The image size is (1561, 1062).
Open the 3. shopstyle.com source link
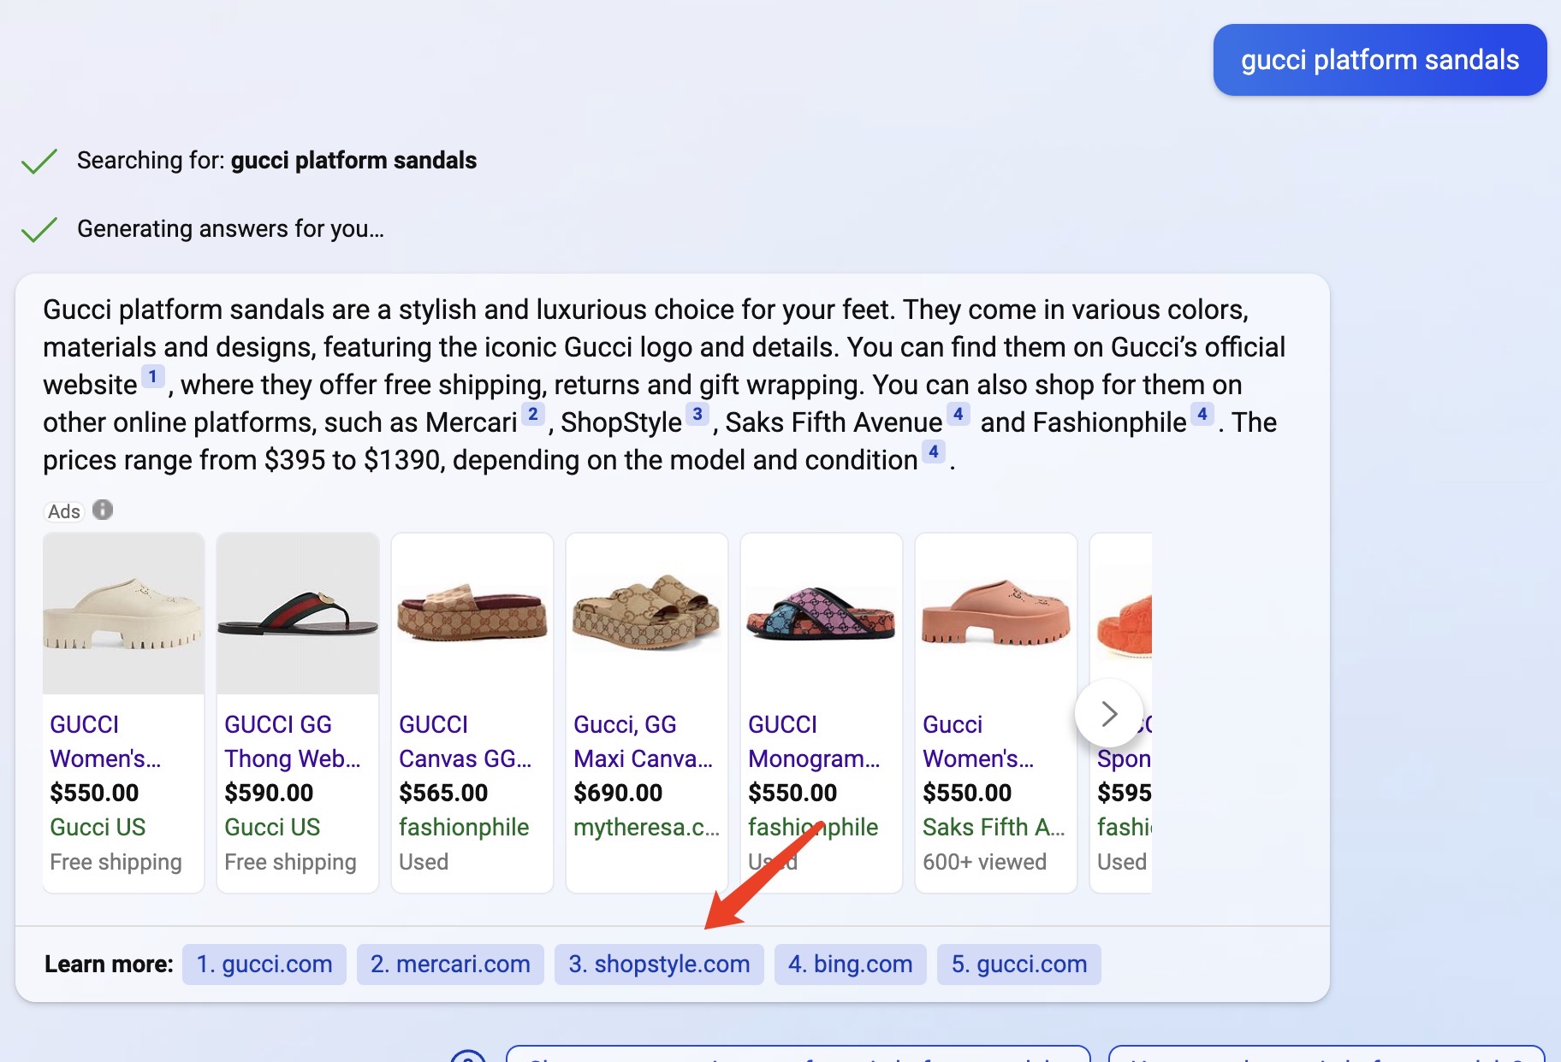[x=659, y=964]
